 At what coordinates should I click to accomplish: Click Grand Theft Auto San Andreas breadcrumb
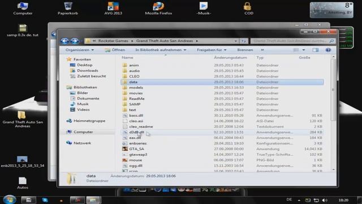[x=165, y=41]
